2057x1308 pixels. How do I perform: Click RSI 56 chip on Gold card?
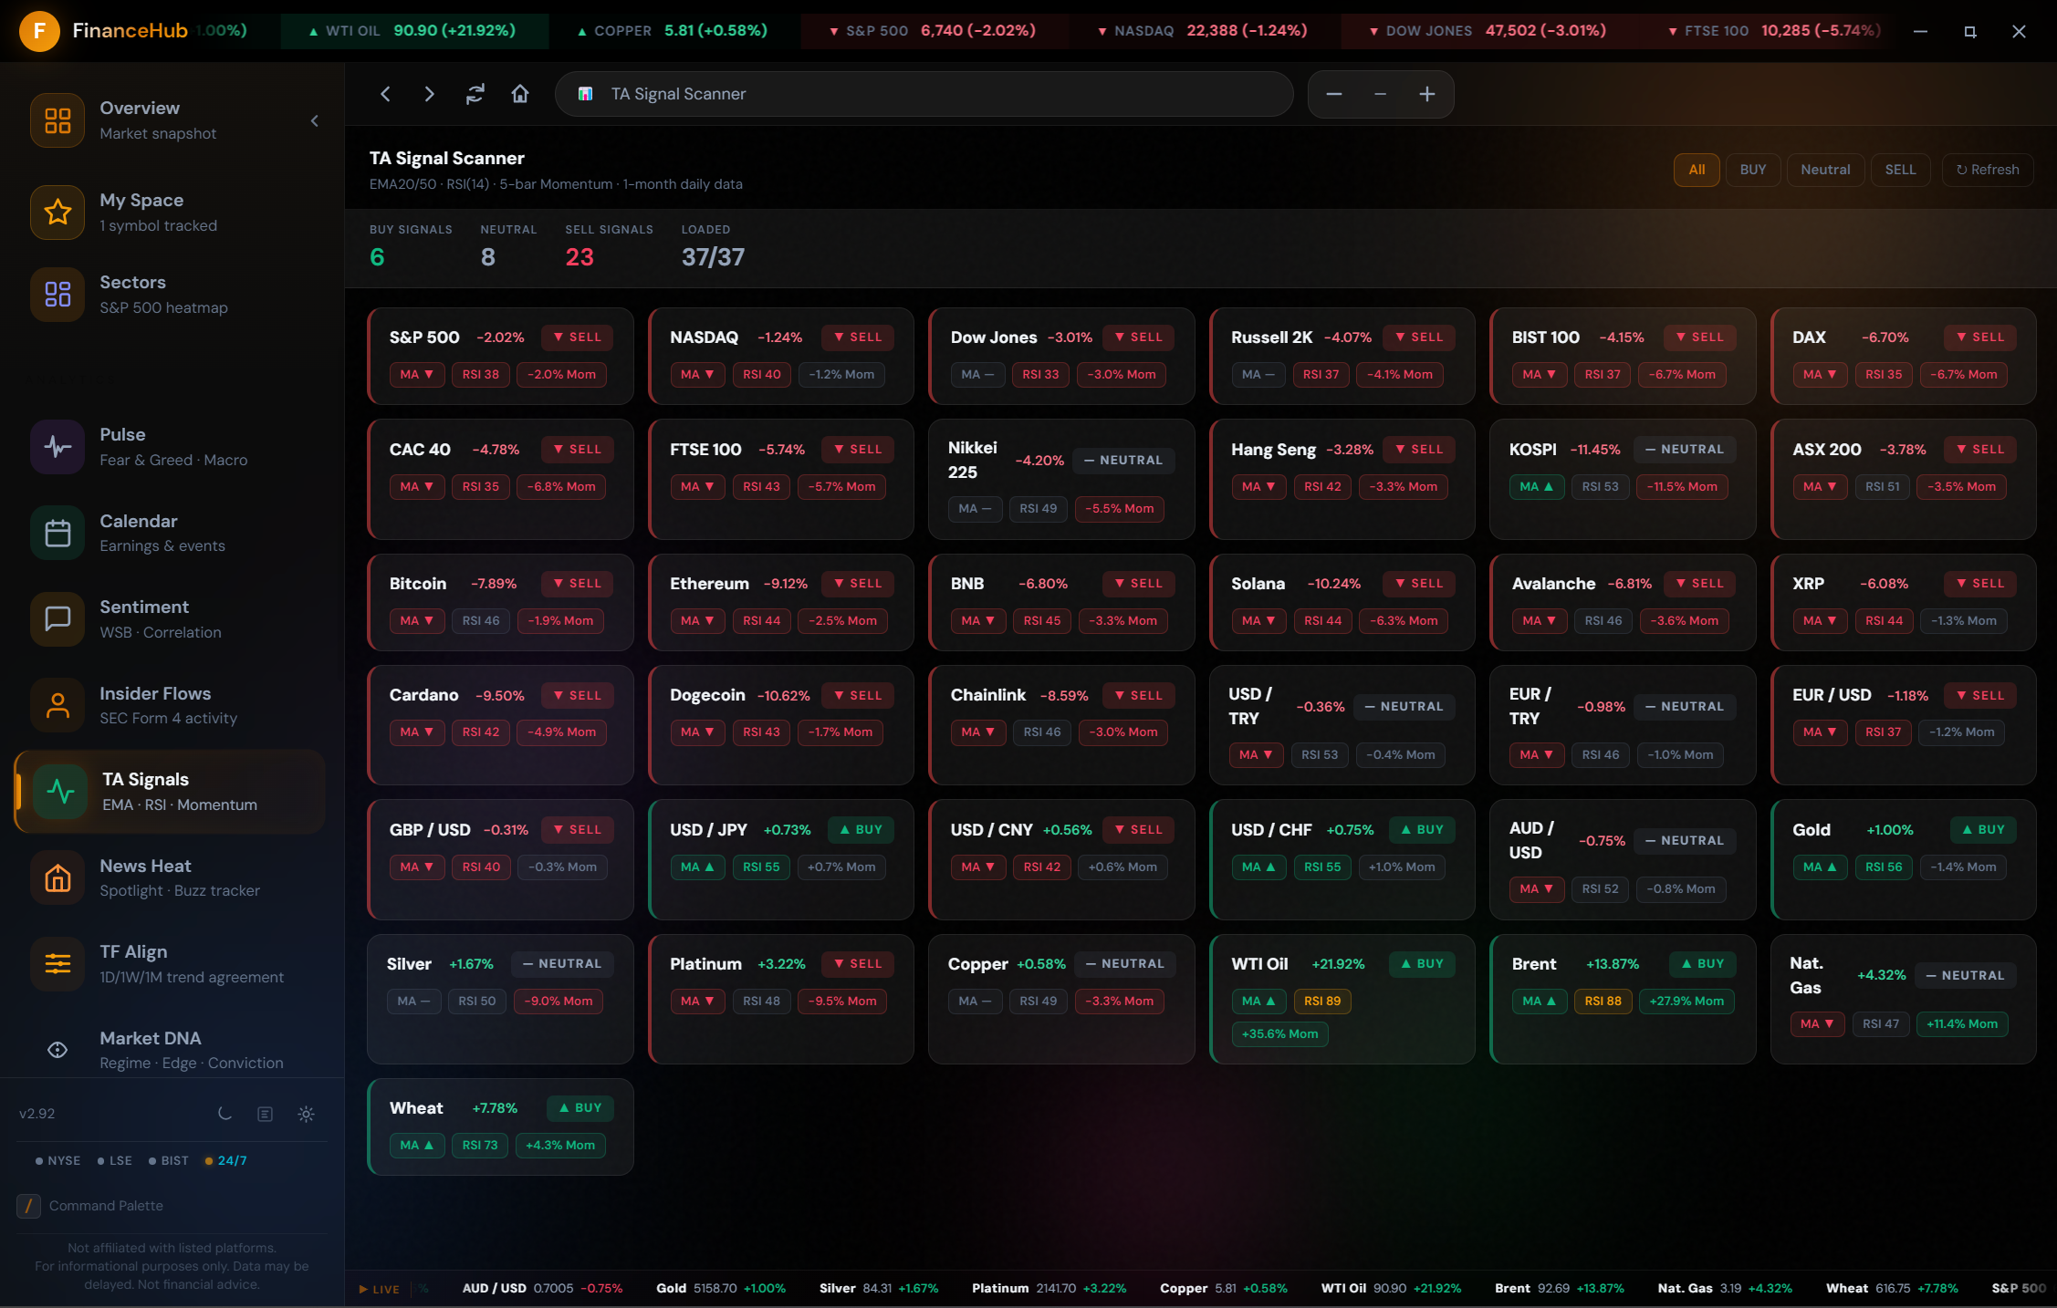click(x=1884, y=867)
